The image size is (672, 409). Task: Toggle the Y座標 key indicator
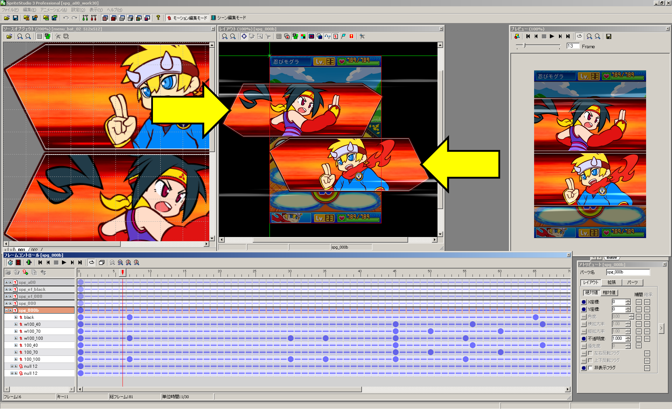[x=584, y=309]
